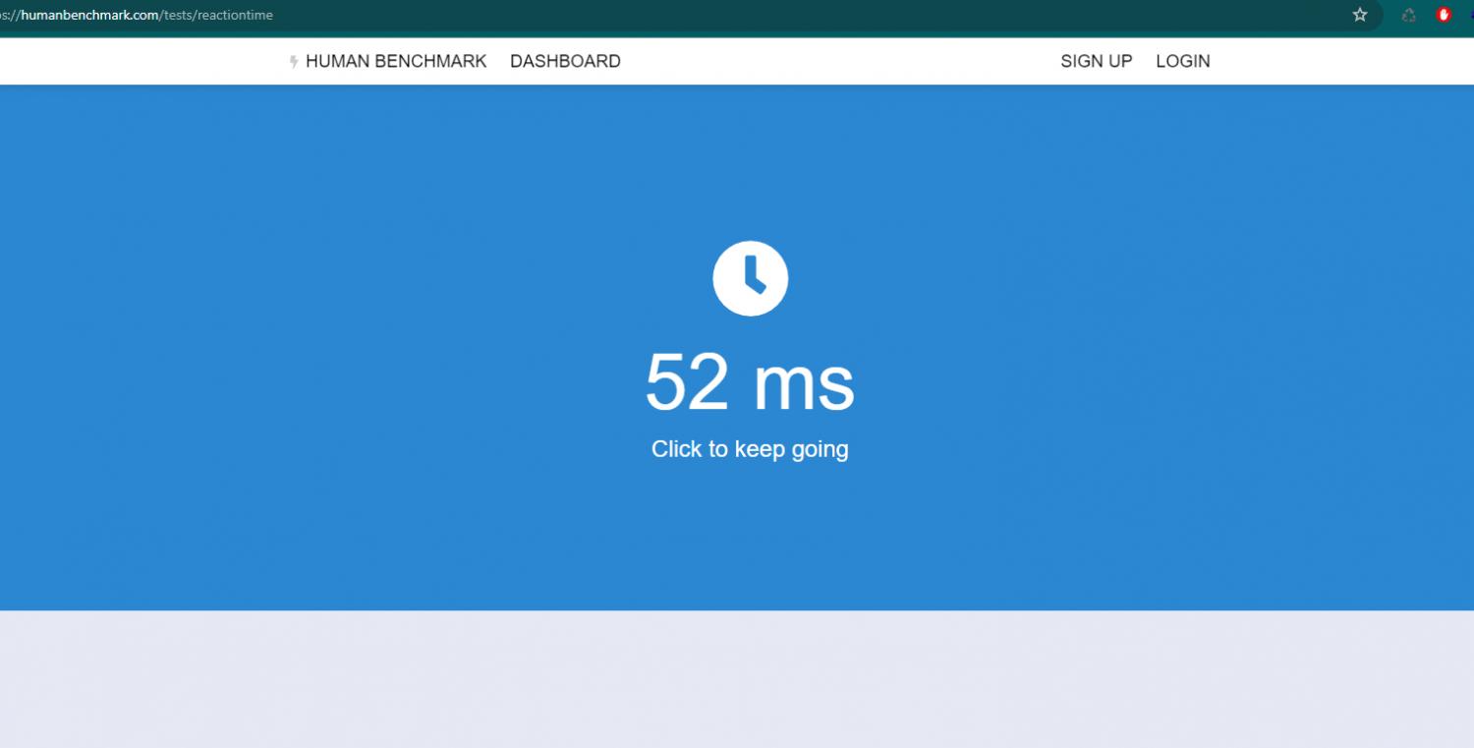1474x748 pixels.
Task: Bookmark this page with the star icon
Action: [x=1360, y=15]
